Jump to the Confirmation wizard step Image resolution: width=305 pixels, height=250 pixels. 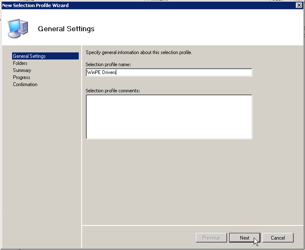[25, 84]
